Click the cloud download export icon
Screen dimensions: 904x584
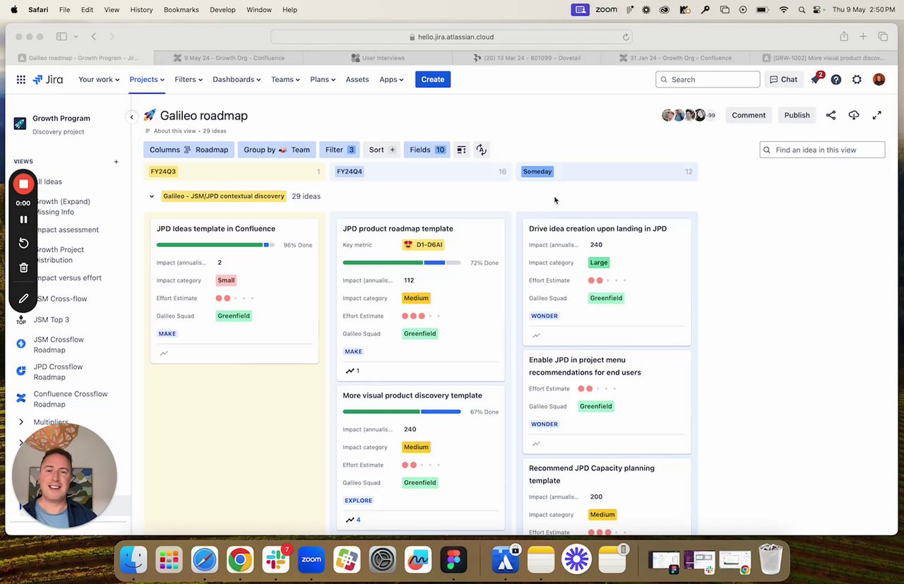(854, 115)
